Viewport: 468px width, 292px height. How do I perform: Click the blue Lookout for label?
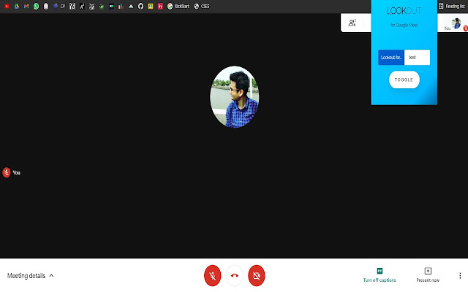pos(391,57)
